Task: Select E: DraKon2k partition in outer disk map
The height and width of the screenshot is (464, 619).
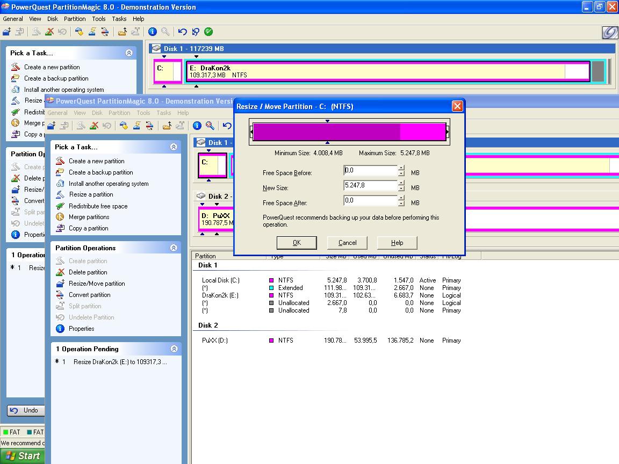Action: (387, 71)
